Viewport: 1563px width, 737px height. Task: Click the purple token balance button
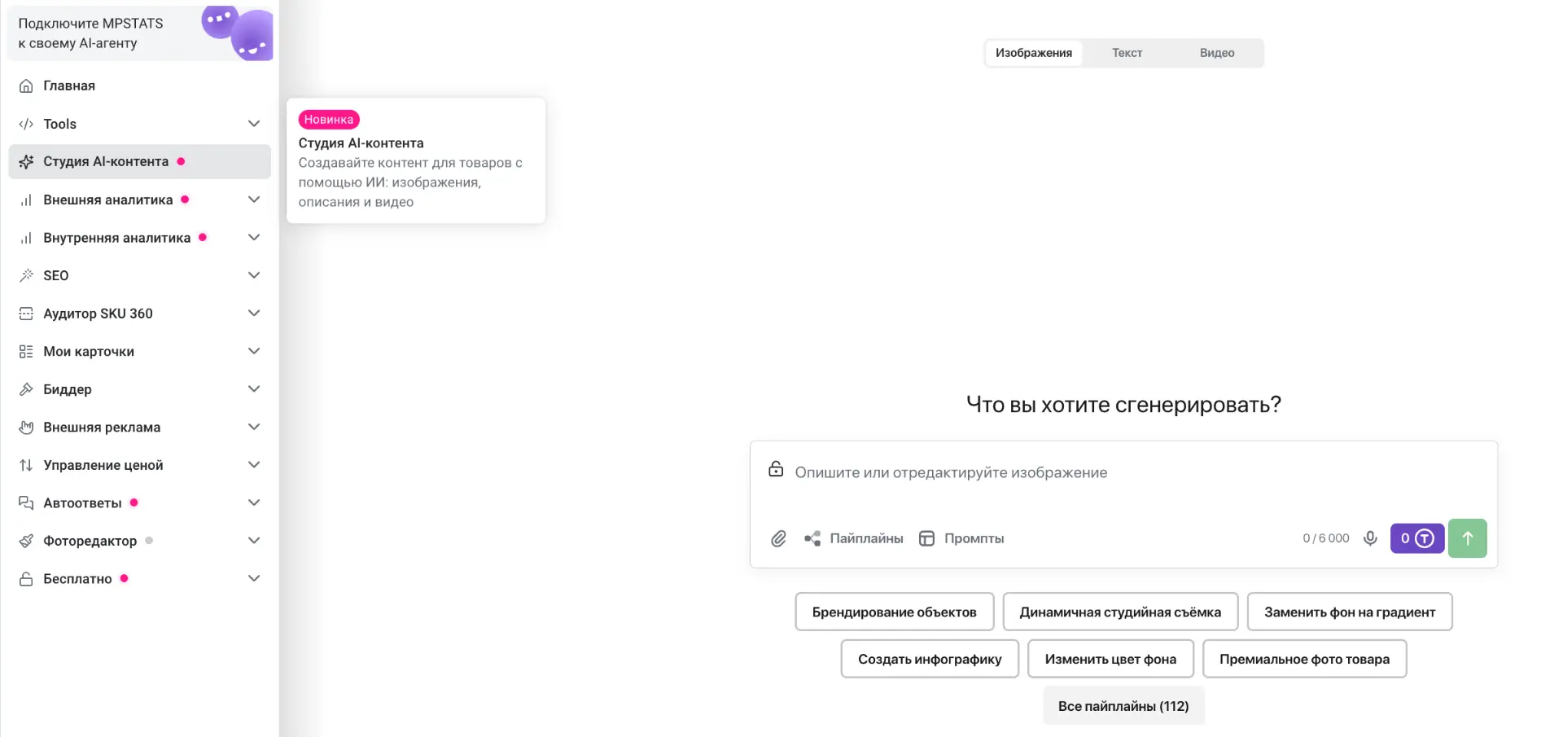point(1417,538)
